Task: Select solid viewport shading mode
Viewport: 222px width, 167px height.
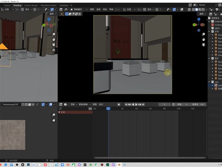Action: pos(196,9)
